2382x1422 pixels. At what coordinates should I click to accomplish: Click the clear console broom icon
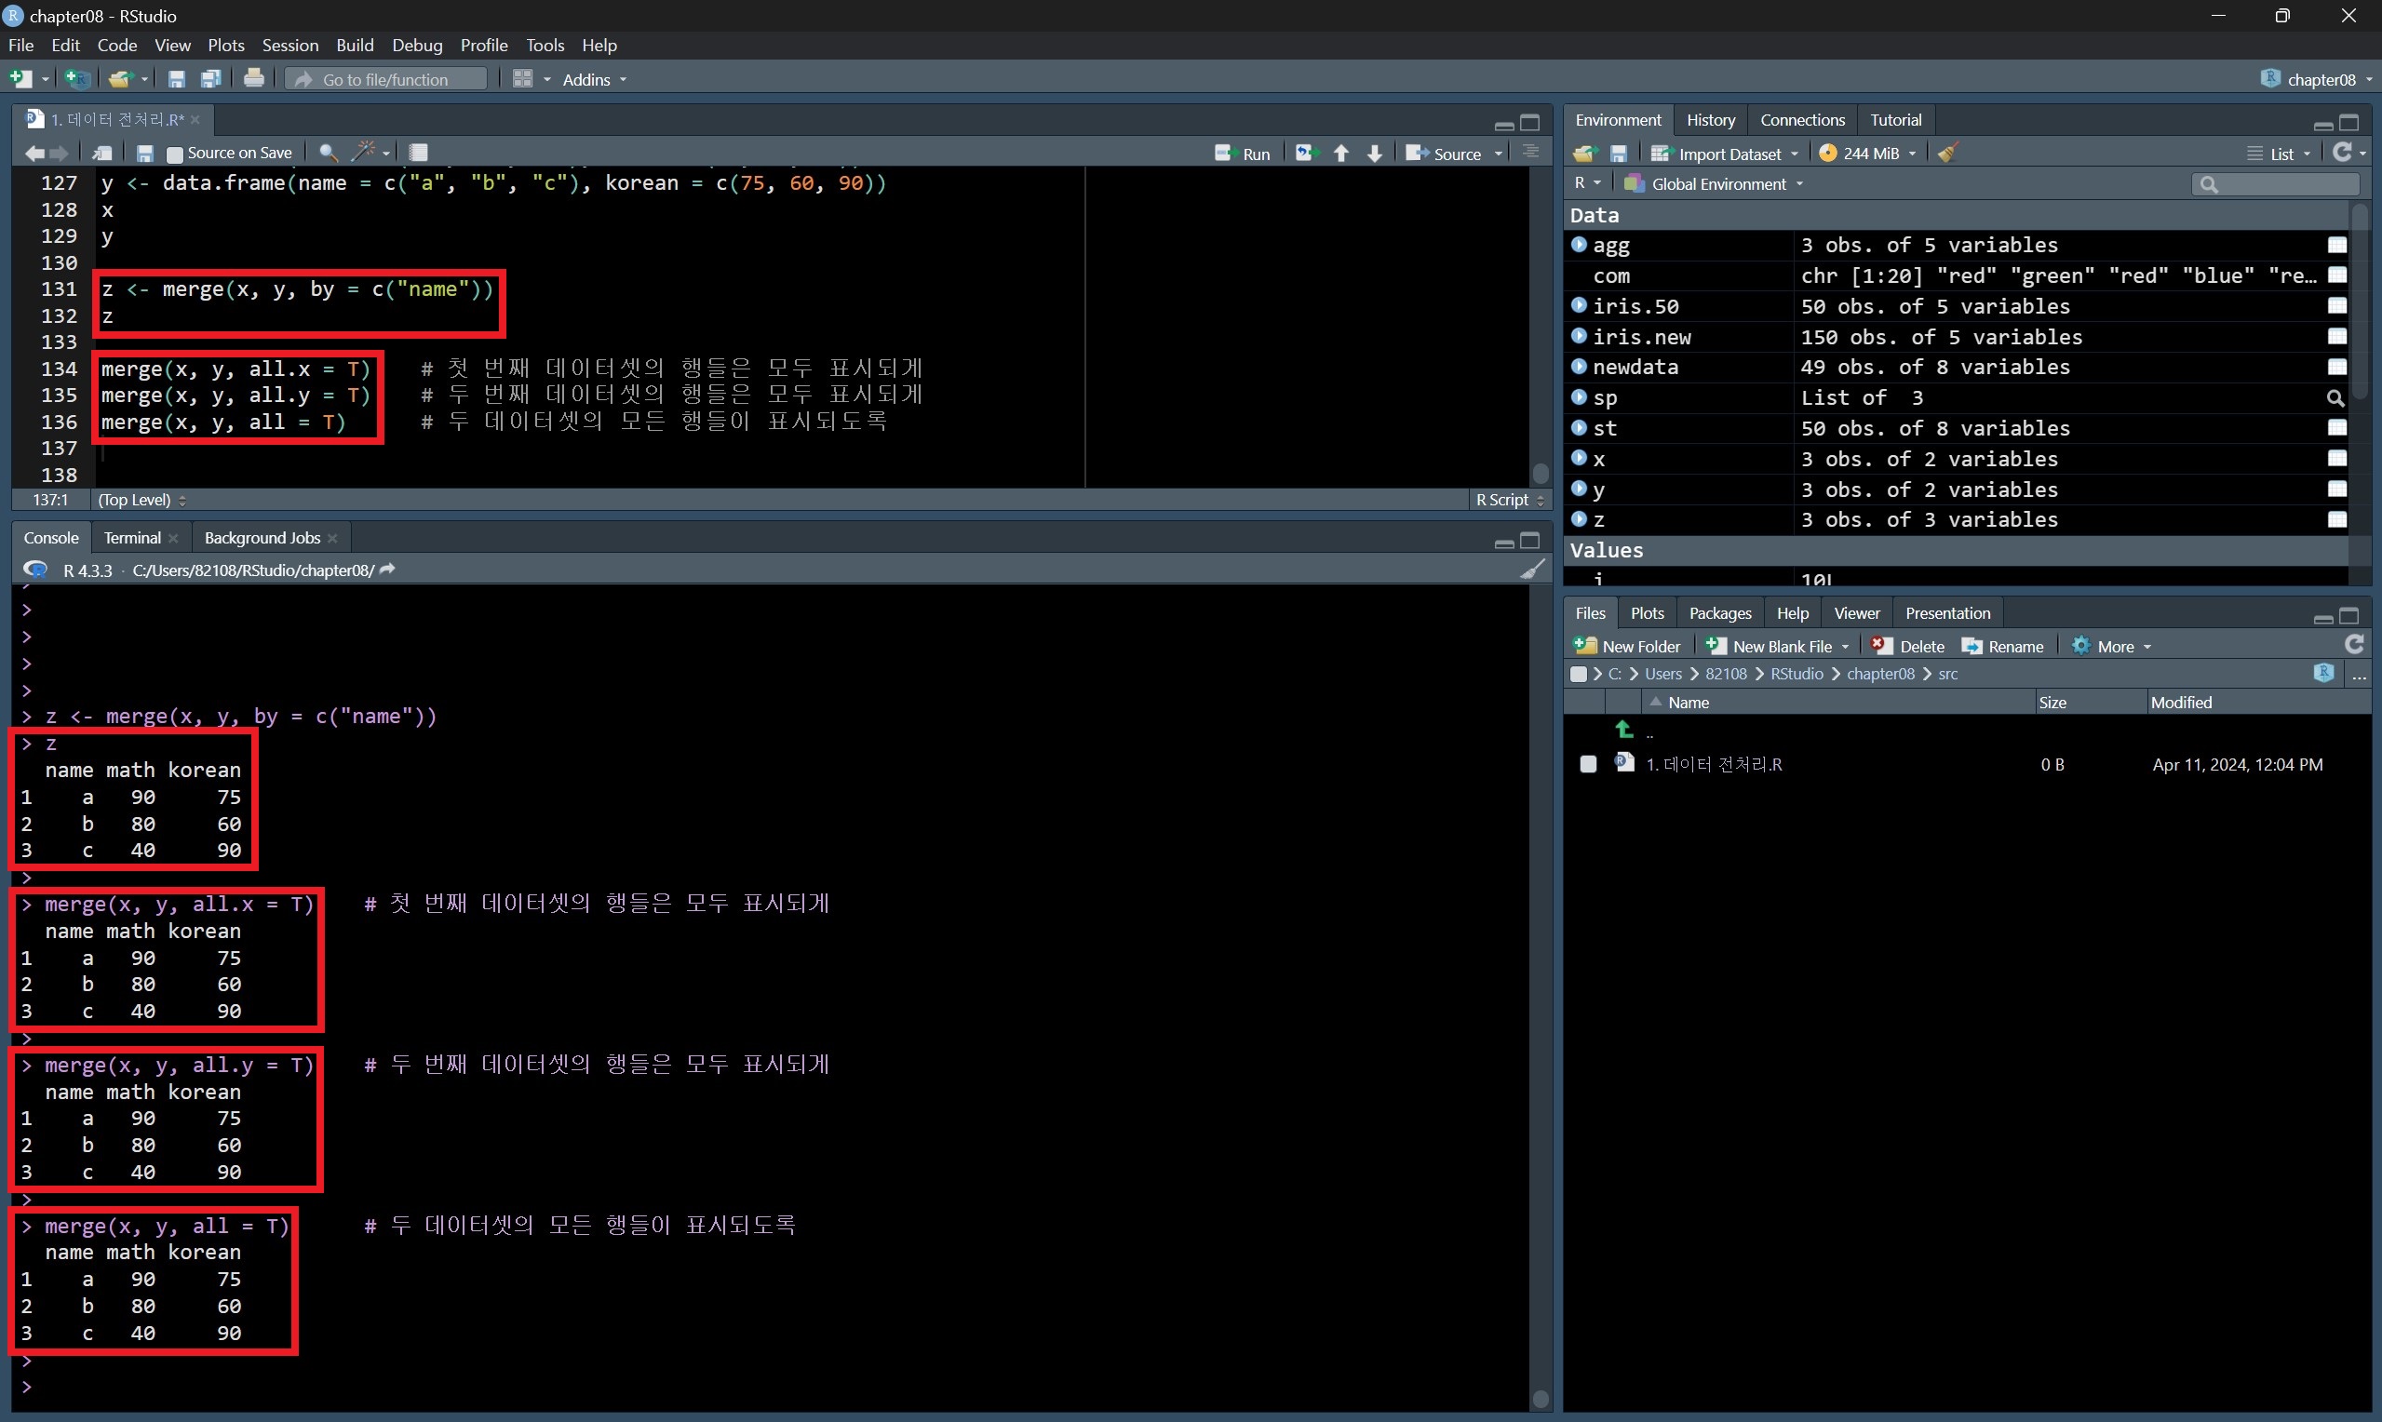tap(1532, 570)
